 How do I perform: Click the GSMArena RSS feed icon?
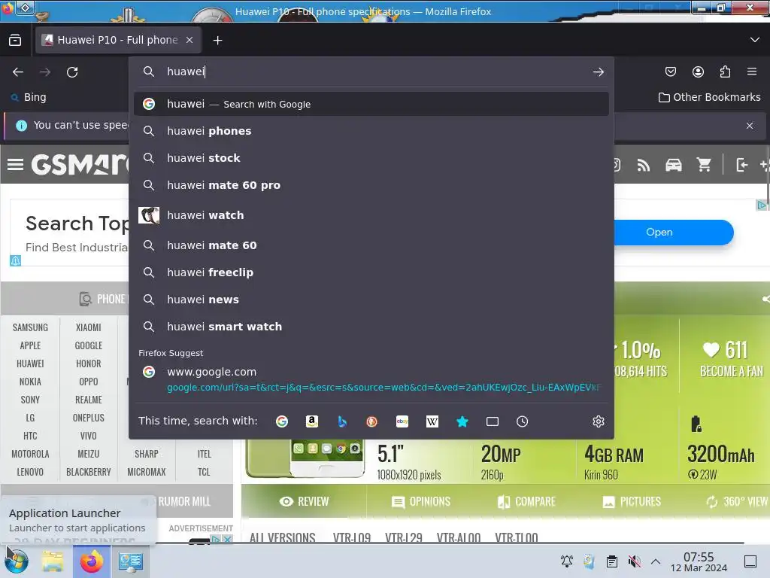(644, 165)
